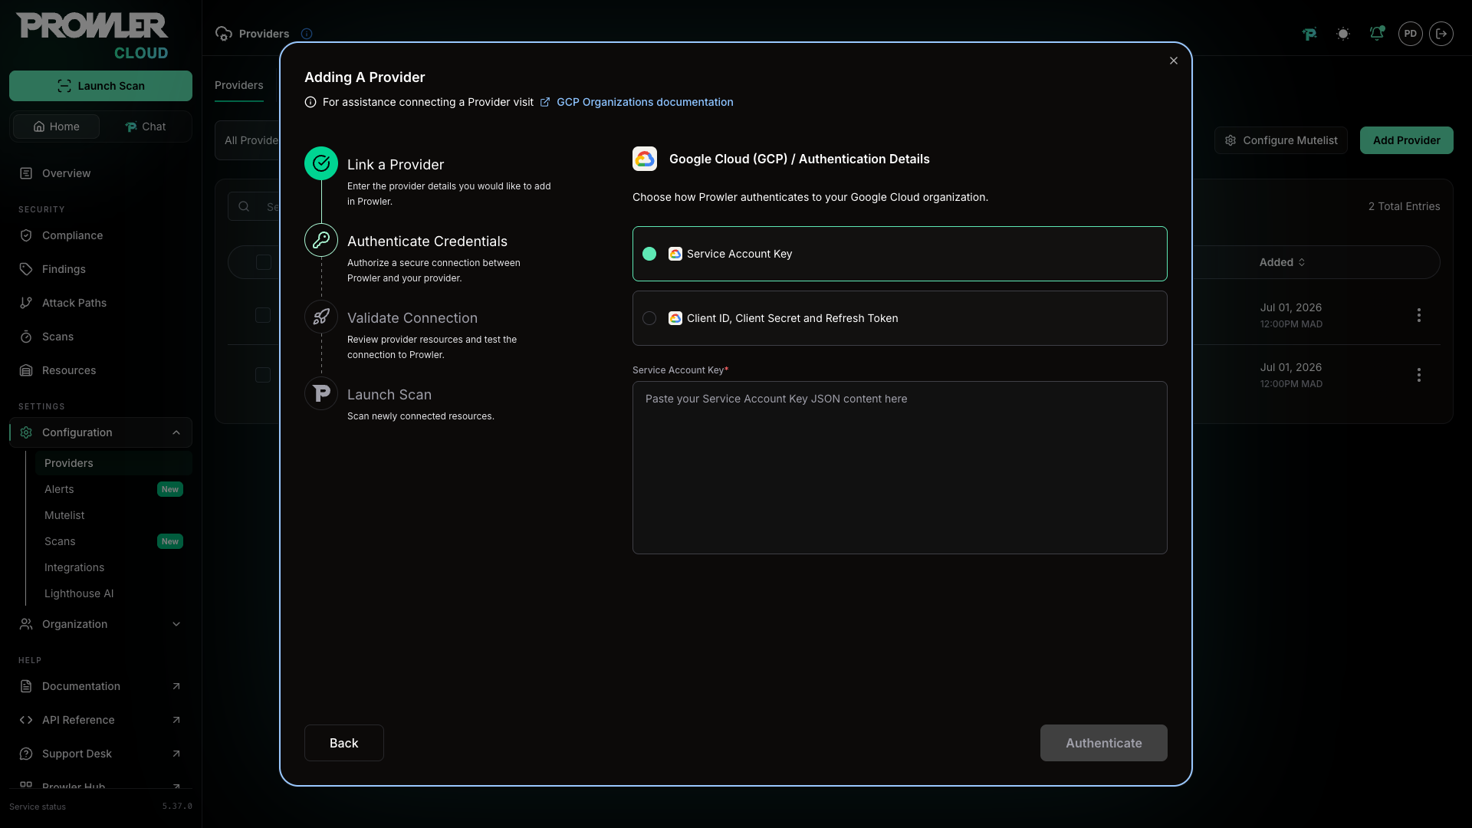Open Mutelist submenu item
The image size is (1472, 828).
[113, 515]
